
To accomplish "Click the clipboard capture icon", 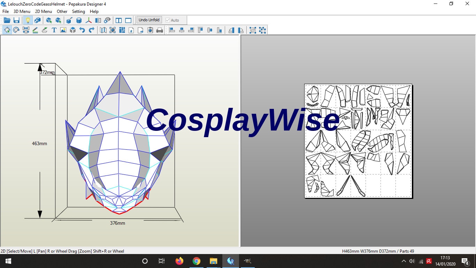I will (150, 30).
